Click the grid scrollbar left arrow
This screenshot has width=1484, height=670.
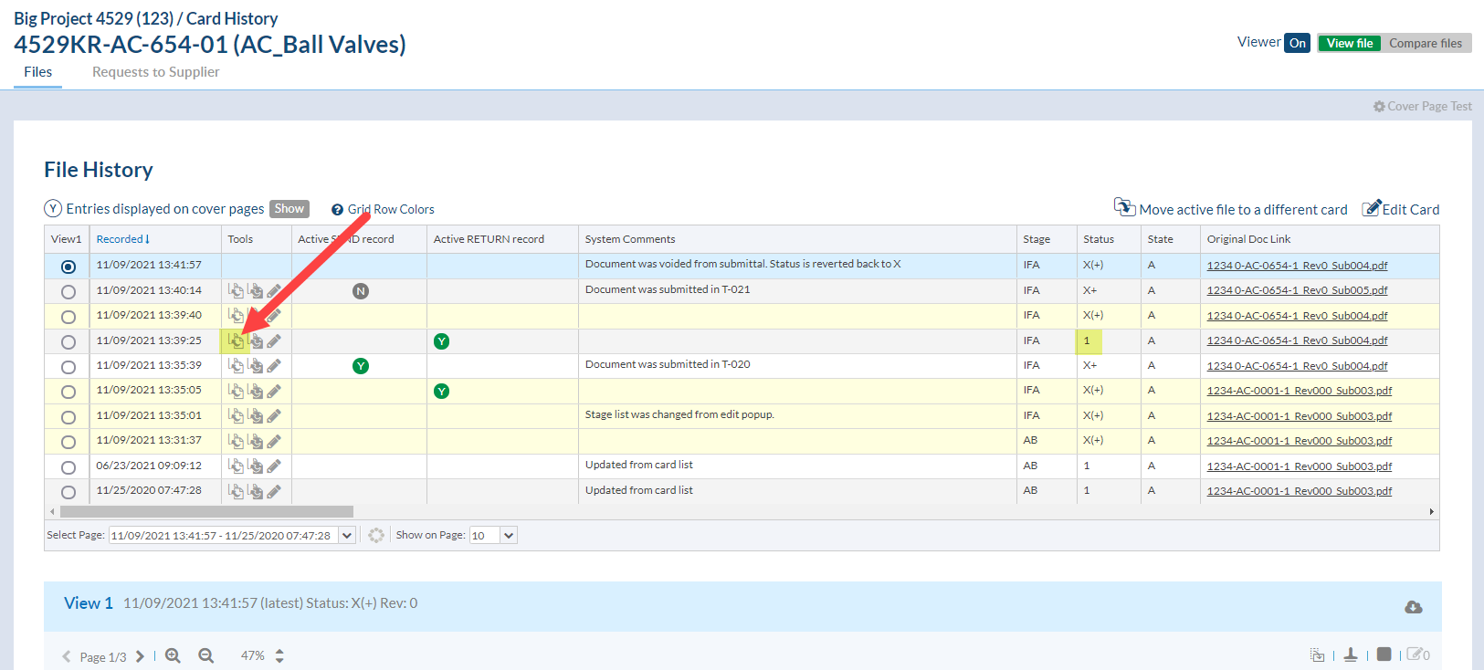click(x=52, y=511)
